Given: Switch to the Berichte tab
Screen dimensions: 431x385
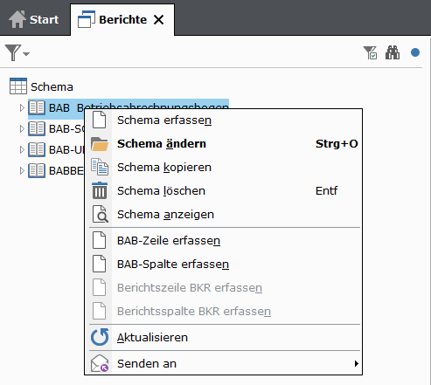Looking at the screenshot, I should pyautogui.click(x=122, y=20).
